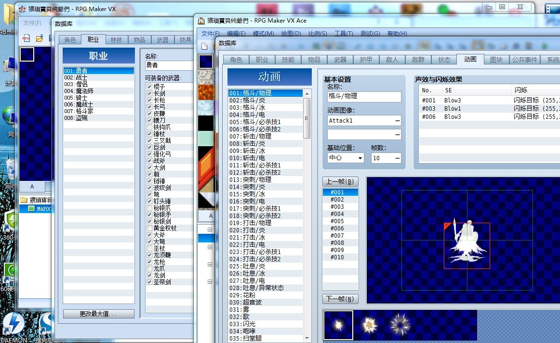The image size is (560, 343).
Task: Click the RPG Maker VX title bar icon
Action: click(22, 9)
